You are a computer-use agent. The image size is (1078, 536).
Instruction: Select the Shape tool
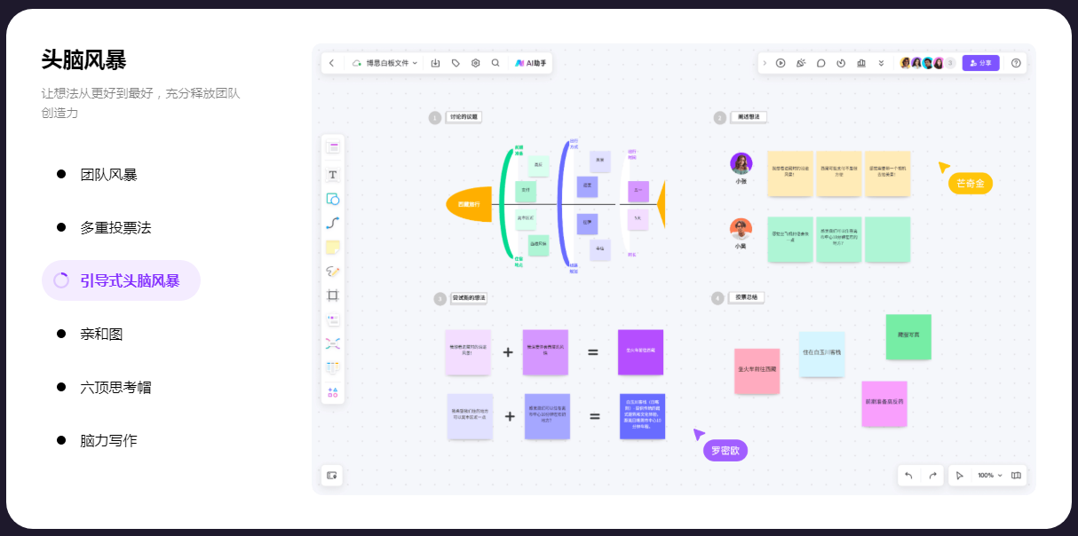333,199
